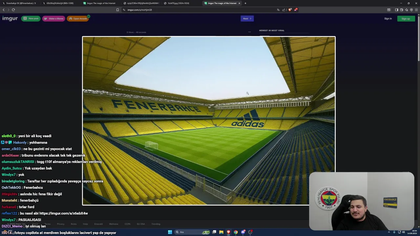Open Brave browser taskbar icon
The width and height of the screenshot is (420, 236).
click(229, 232)
